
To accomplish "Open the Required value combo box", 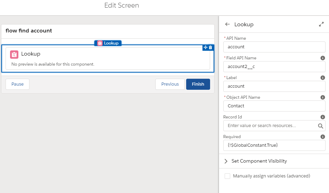I will pyautogui.click(x=274, y=145).
